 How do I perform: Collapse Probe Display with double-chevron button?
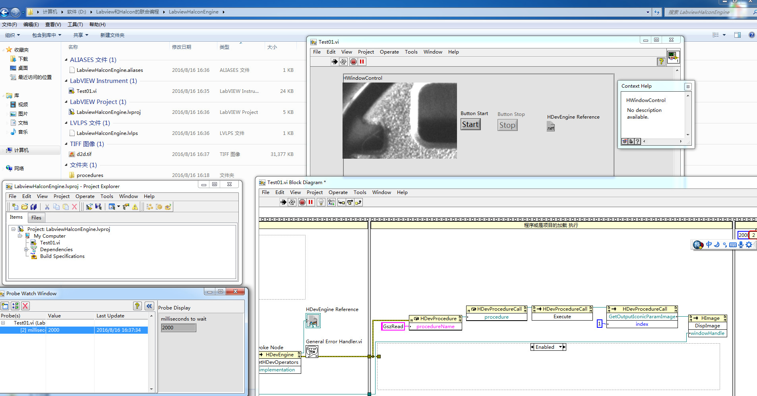coord(149,306)
